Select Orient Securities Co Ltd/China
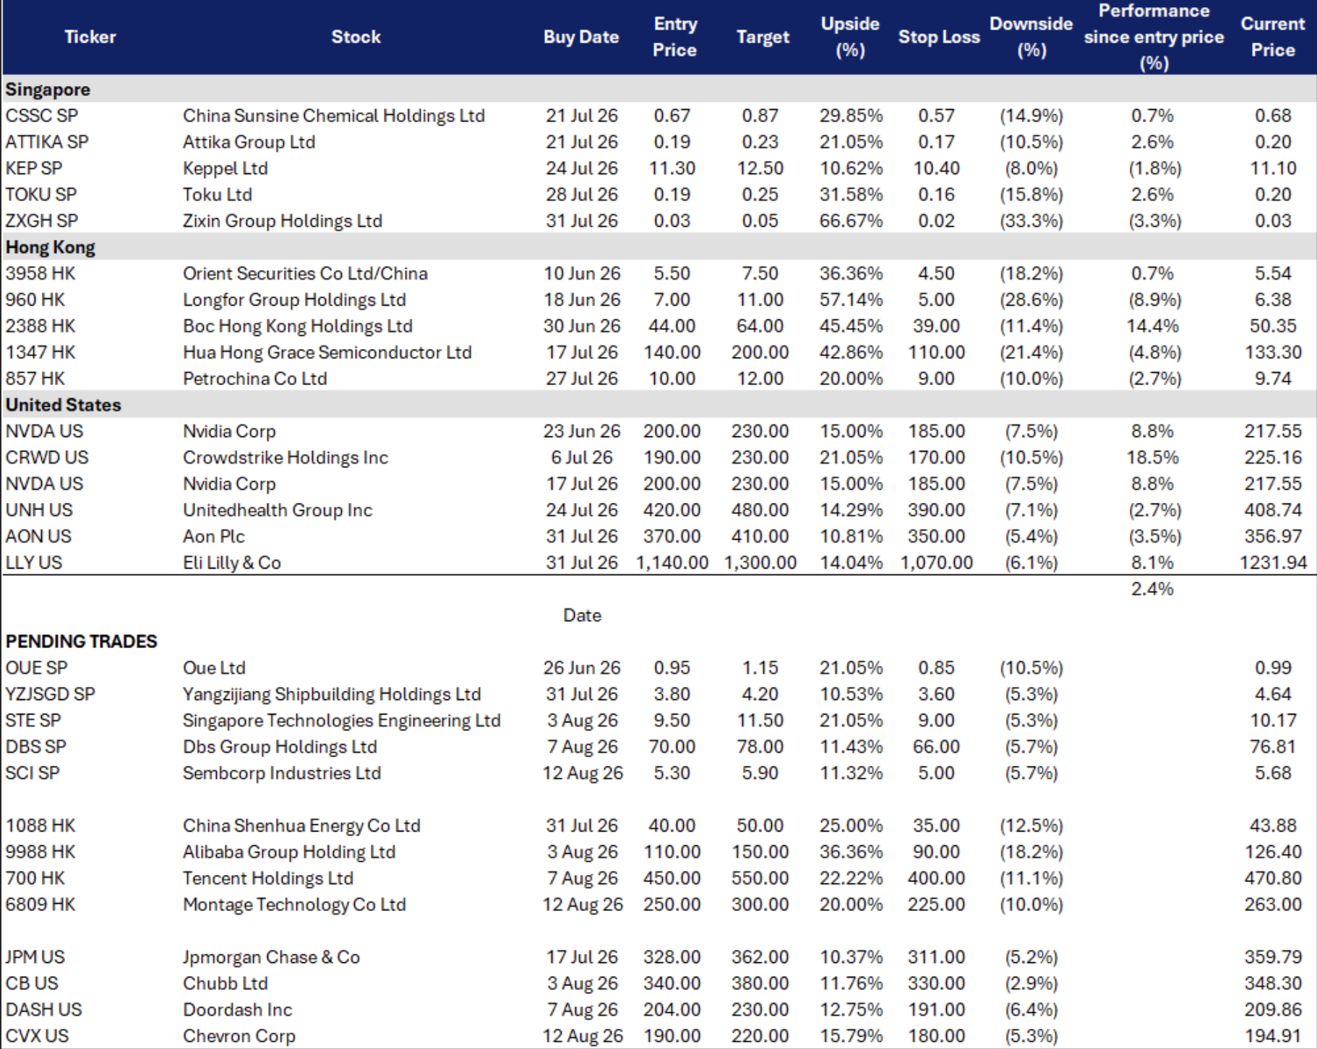1317x1049 pixels. (x=305, y=273)
